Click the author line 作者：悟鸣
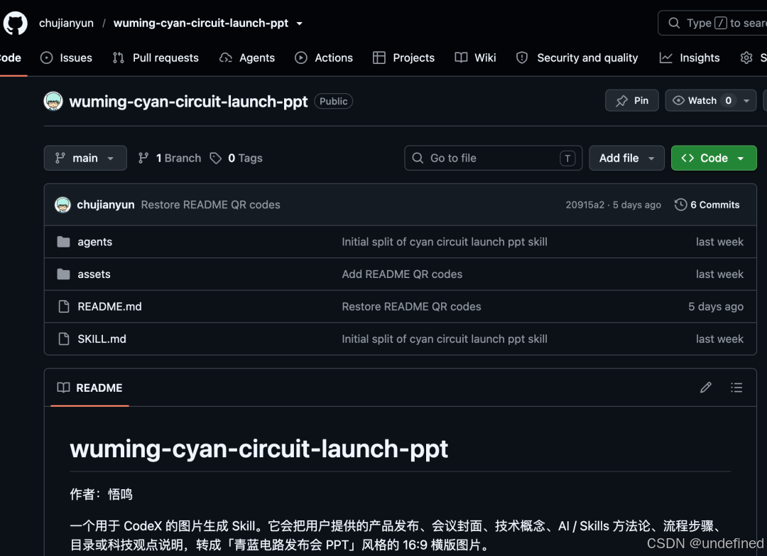 [102, 493]
